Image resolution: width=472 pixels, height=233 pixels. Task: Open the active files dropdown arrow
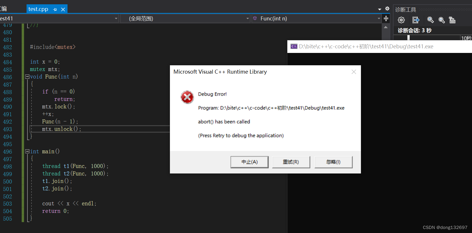tap(380, 9)
